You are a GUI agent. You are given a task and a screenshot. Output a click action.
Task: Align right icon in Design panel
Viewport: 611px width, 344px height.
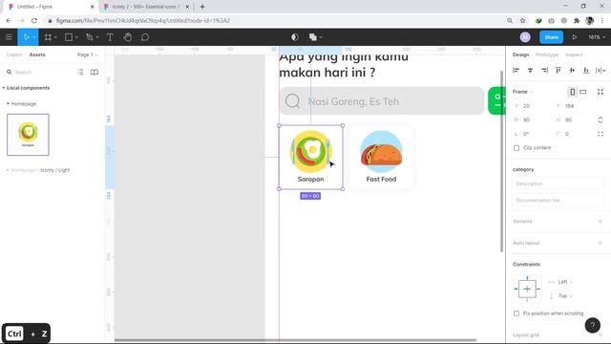pyautogui.click(x=544, y=70)
